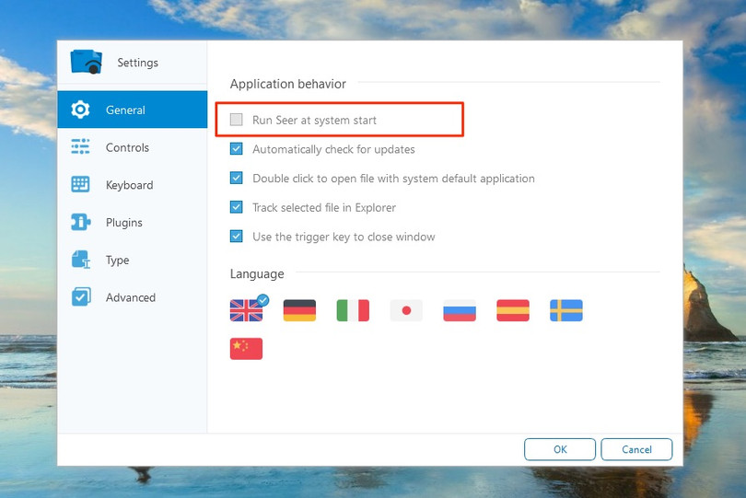Switch to the Controls section
Image resolution: width=746 pixels, height=498 pixels.
click(127, 147)
